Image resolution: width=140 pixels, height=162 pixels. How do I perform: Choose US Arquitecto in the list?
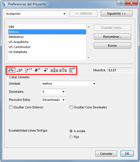click(47, 42)
